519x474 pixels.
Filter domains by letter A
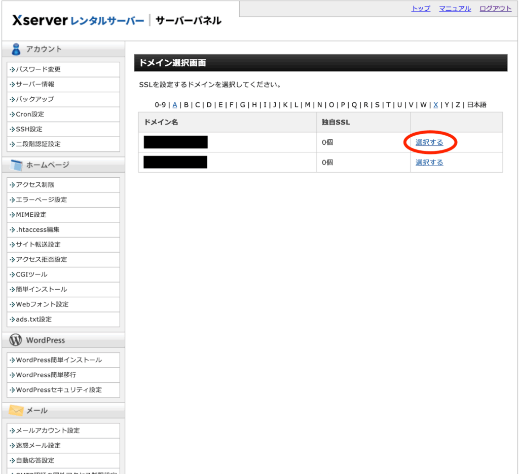[175, 105]
